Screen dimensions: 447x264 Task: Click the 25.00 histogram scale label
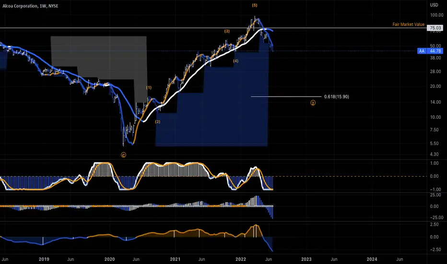(435, 195)
